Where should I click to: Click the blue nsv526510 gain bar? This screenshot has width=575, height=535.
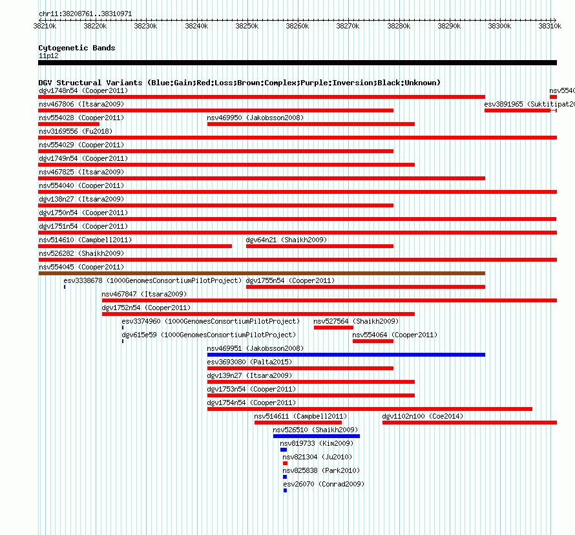(x=317, y=436)
